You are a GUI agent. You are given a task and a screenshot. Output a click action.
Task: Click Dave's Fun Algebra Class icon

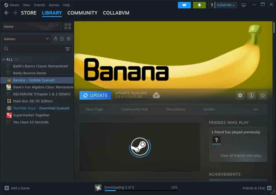(9, 87)
